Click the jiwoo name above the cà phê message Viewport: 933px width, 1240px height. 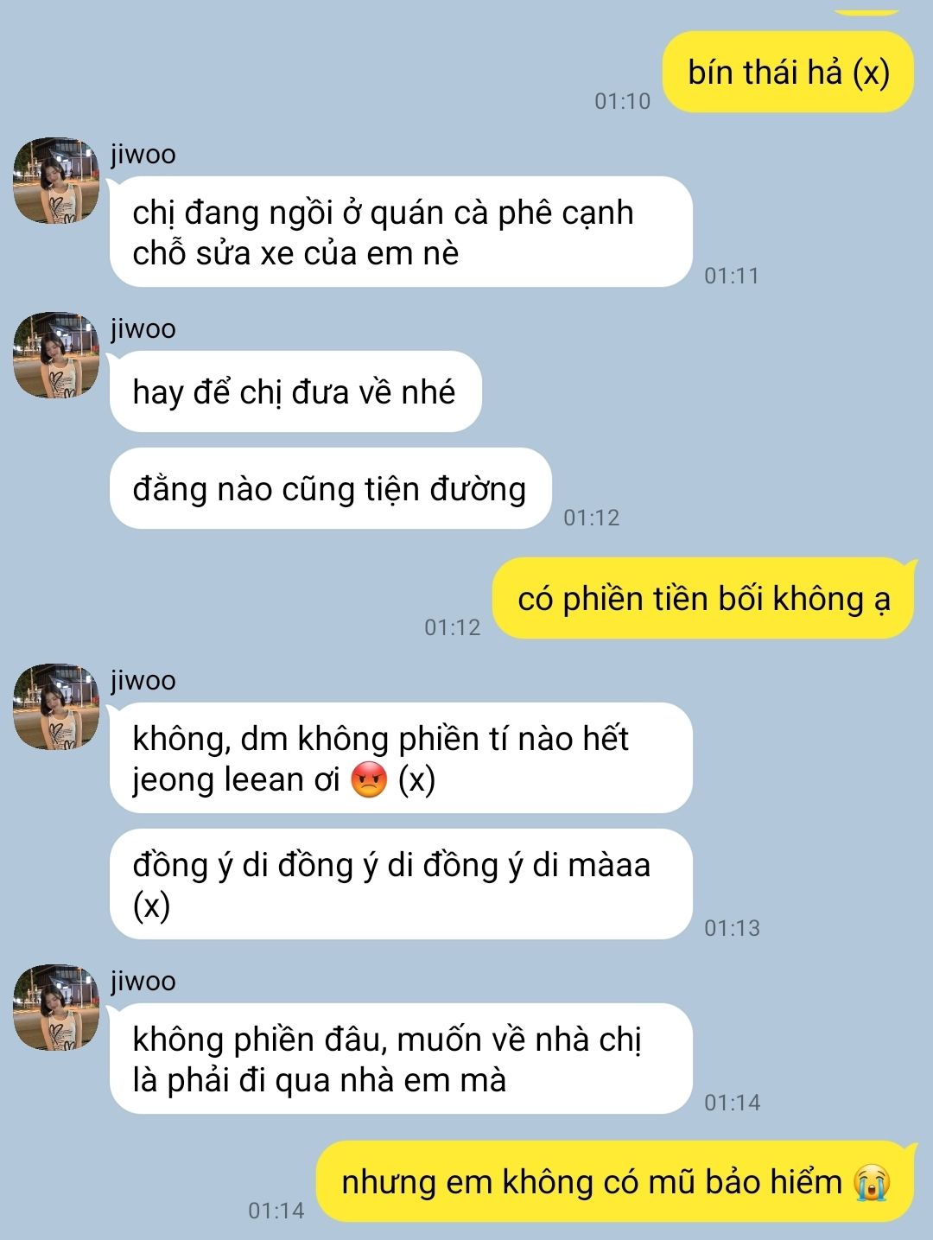tap(143, 155)
